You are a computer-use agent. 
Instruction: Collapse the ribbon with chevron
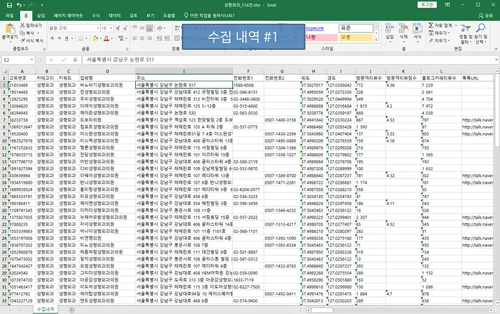click(496, 49)
